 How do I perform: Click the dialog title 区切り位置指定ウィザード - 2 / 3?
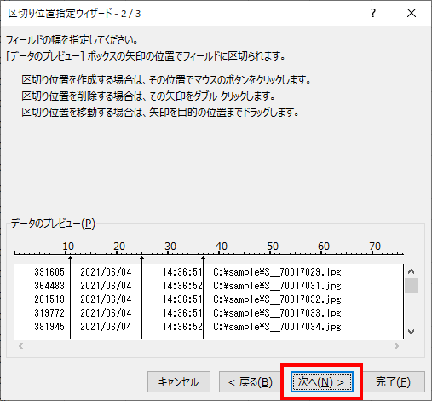click(74, 14)
